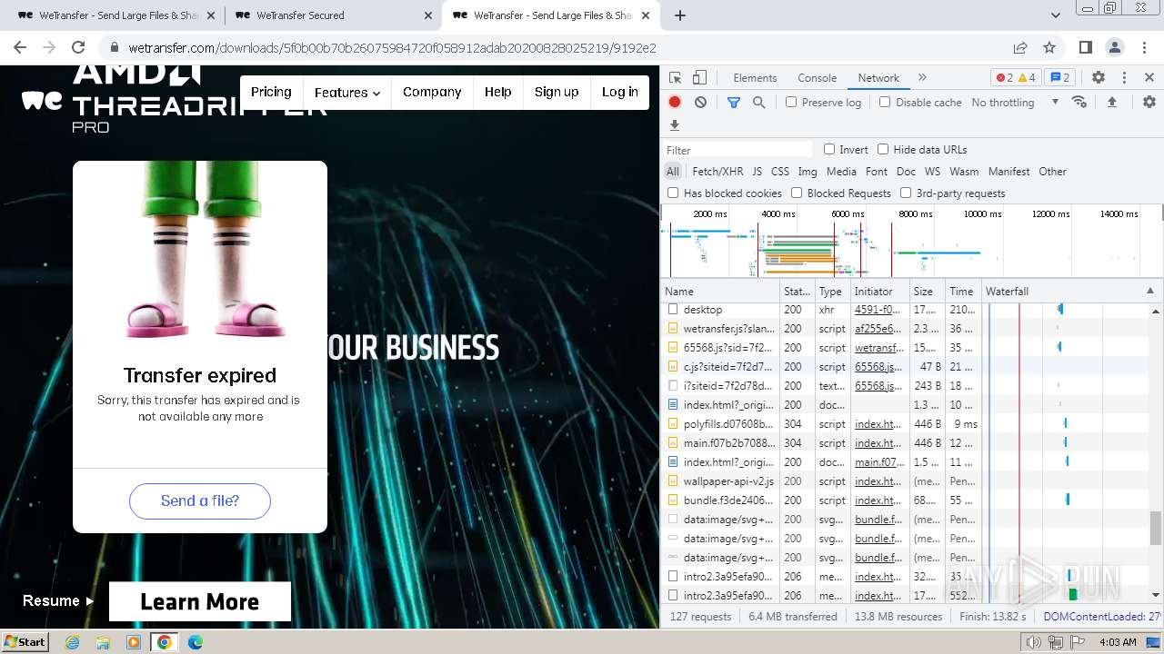This screenshot has width=1164, height=654.
Task: Open a new Chrome tab
Action: point(680,15)
